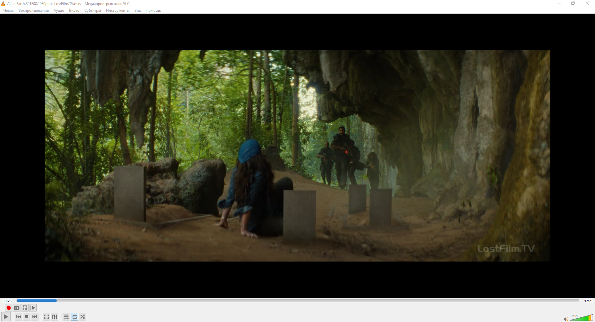Click the volume slider at 110%
The image size is (595, 322).
[x=581, y=318]
